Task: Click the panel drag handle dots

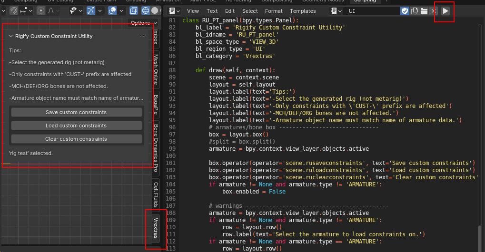Action: pos(143,36)
